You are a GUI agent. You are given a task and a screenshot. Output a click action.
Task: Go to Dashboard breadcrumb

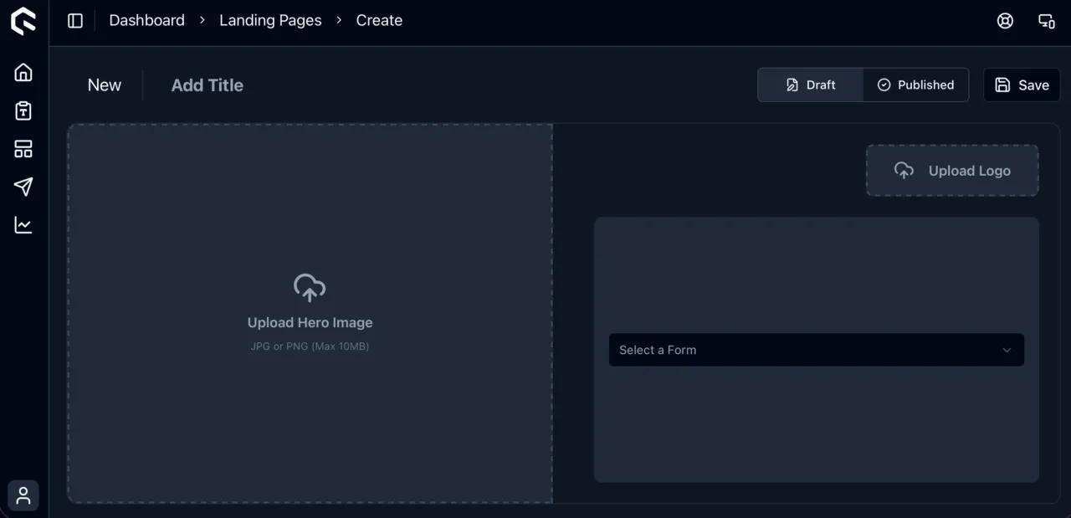[x=147, y=20]
